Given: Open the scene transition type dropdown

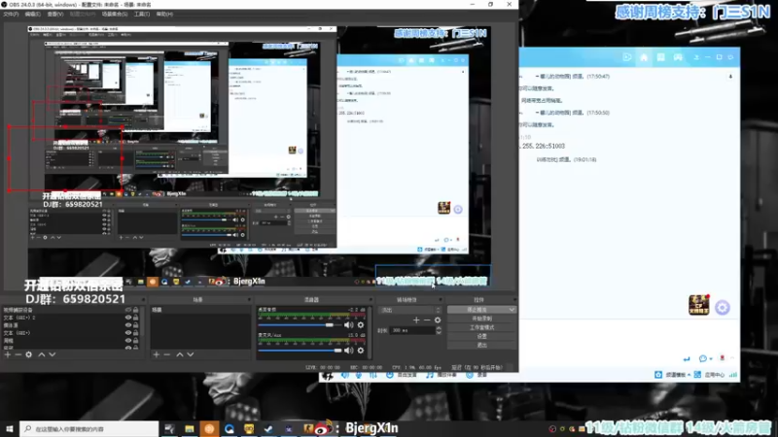Looking at the screenshot, I should (x=409, y=310).
